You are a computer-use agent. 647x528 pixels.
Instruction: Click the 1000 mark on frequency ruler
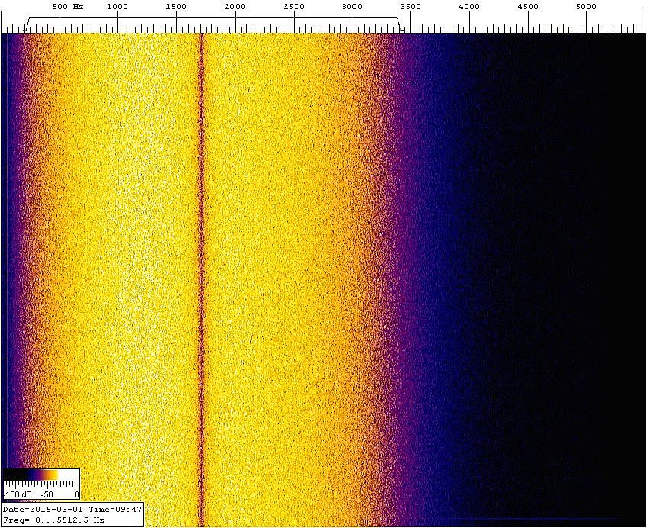coord(117,7)
